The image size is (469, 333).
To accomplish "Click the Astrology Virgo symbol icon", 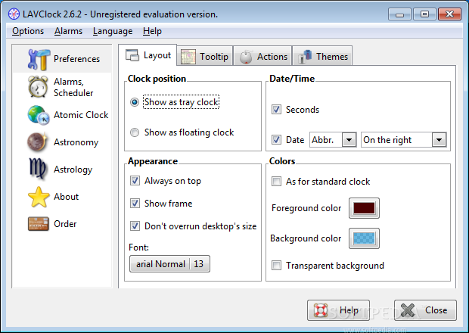I will [x=37, y=169].
